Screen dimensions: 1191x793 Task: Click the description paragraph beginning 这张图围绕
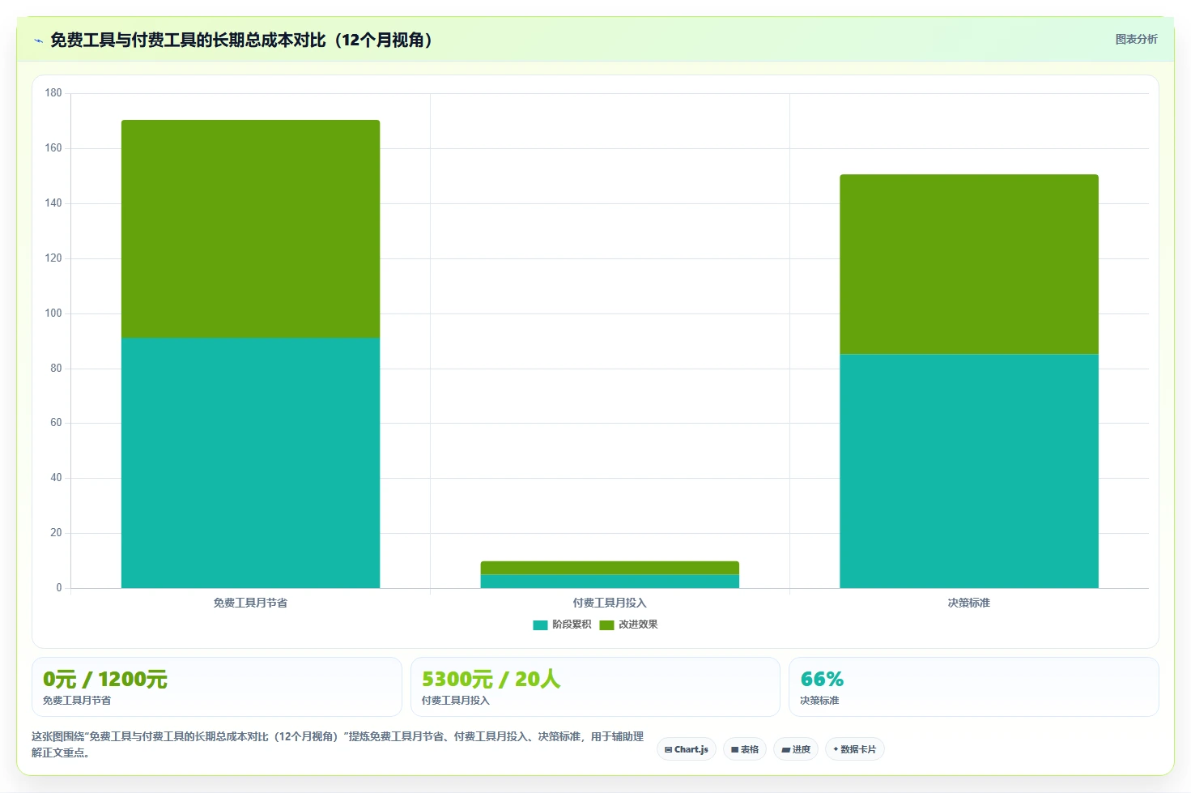click(x=338, y=744)
